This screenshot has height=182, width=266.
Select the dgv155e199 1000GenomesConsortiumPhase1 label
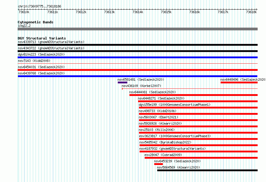[x=175, y=105]
